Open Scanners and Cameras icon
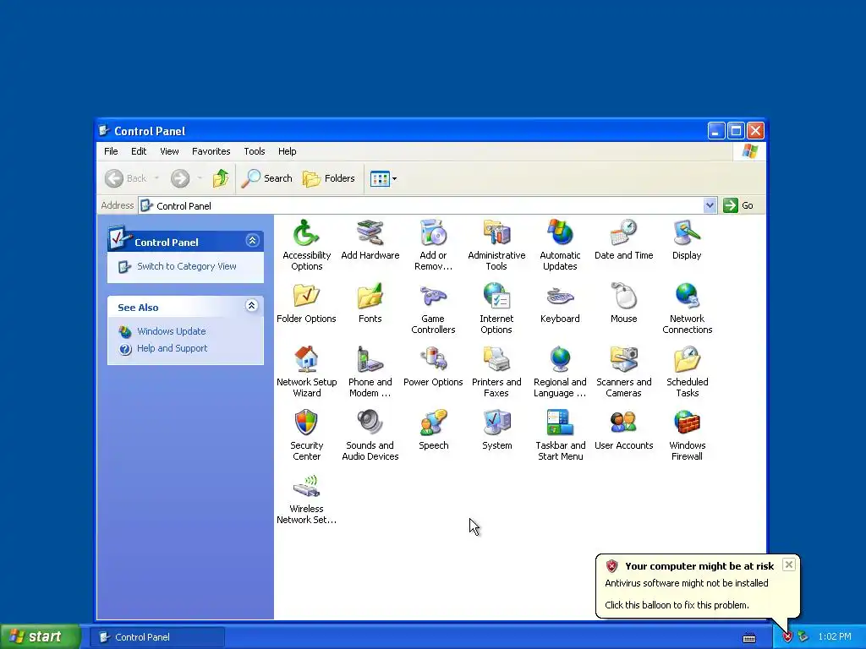The image size is (866, 649). coord(623,360)
